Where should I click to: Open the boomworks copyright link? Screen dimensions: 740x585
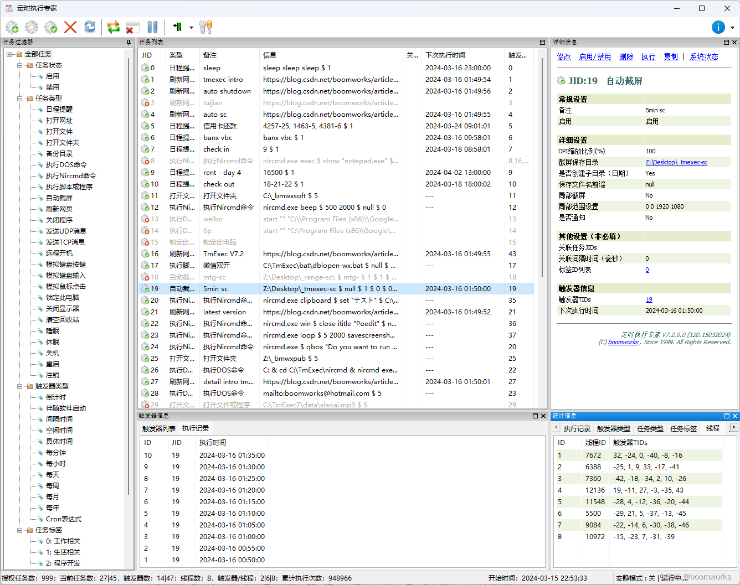pyautogui.click(x=623, y=342)
